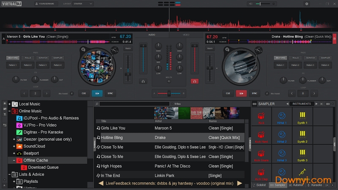Click Mix Assist key icon on deck B
The width and height of the screenshot is (338, 190).
click(267, 93)
